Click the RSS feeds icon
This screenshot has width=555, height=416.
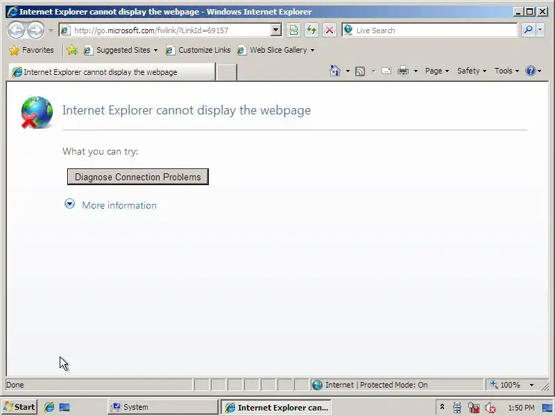[360, 71]
